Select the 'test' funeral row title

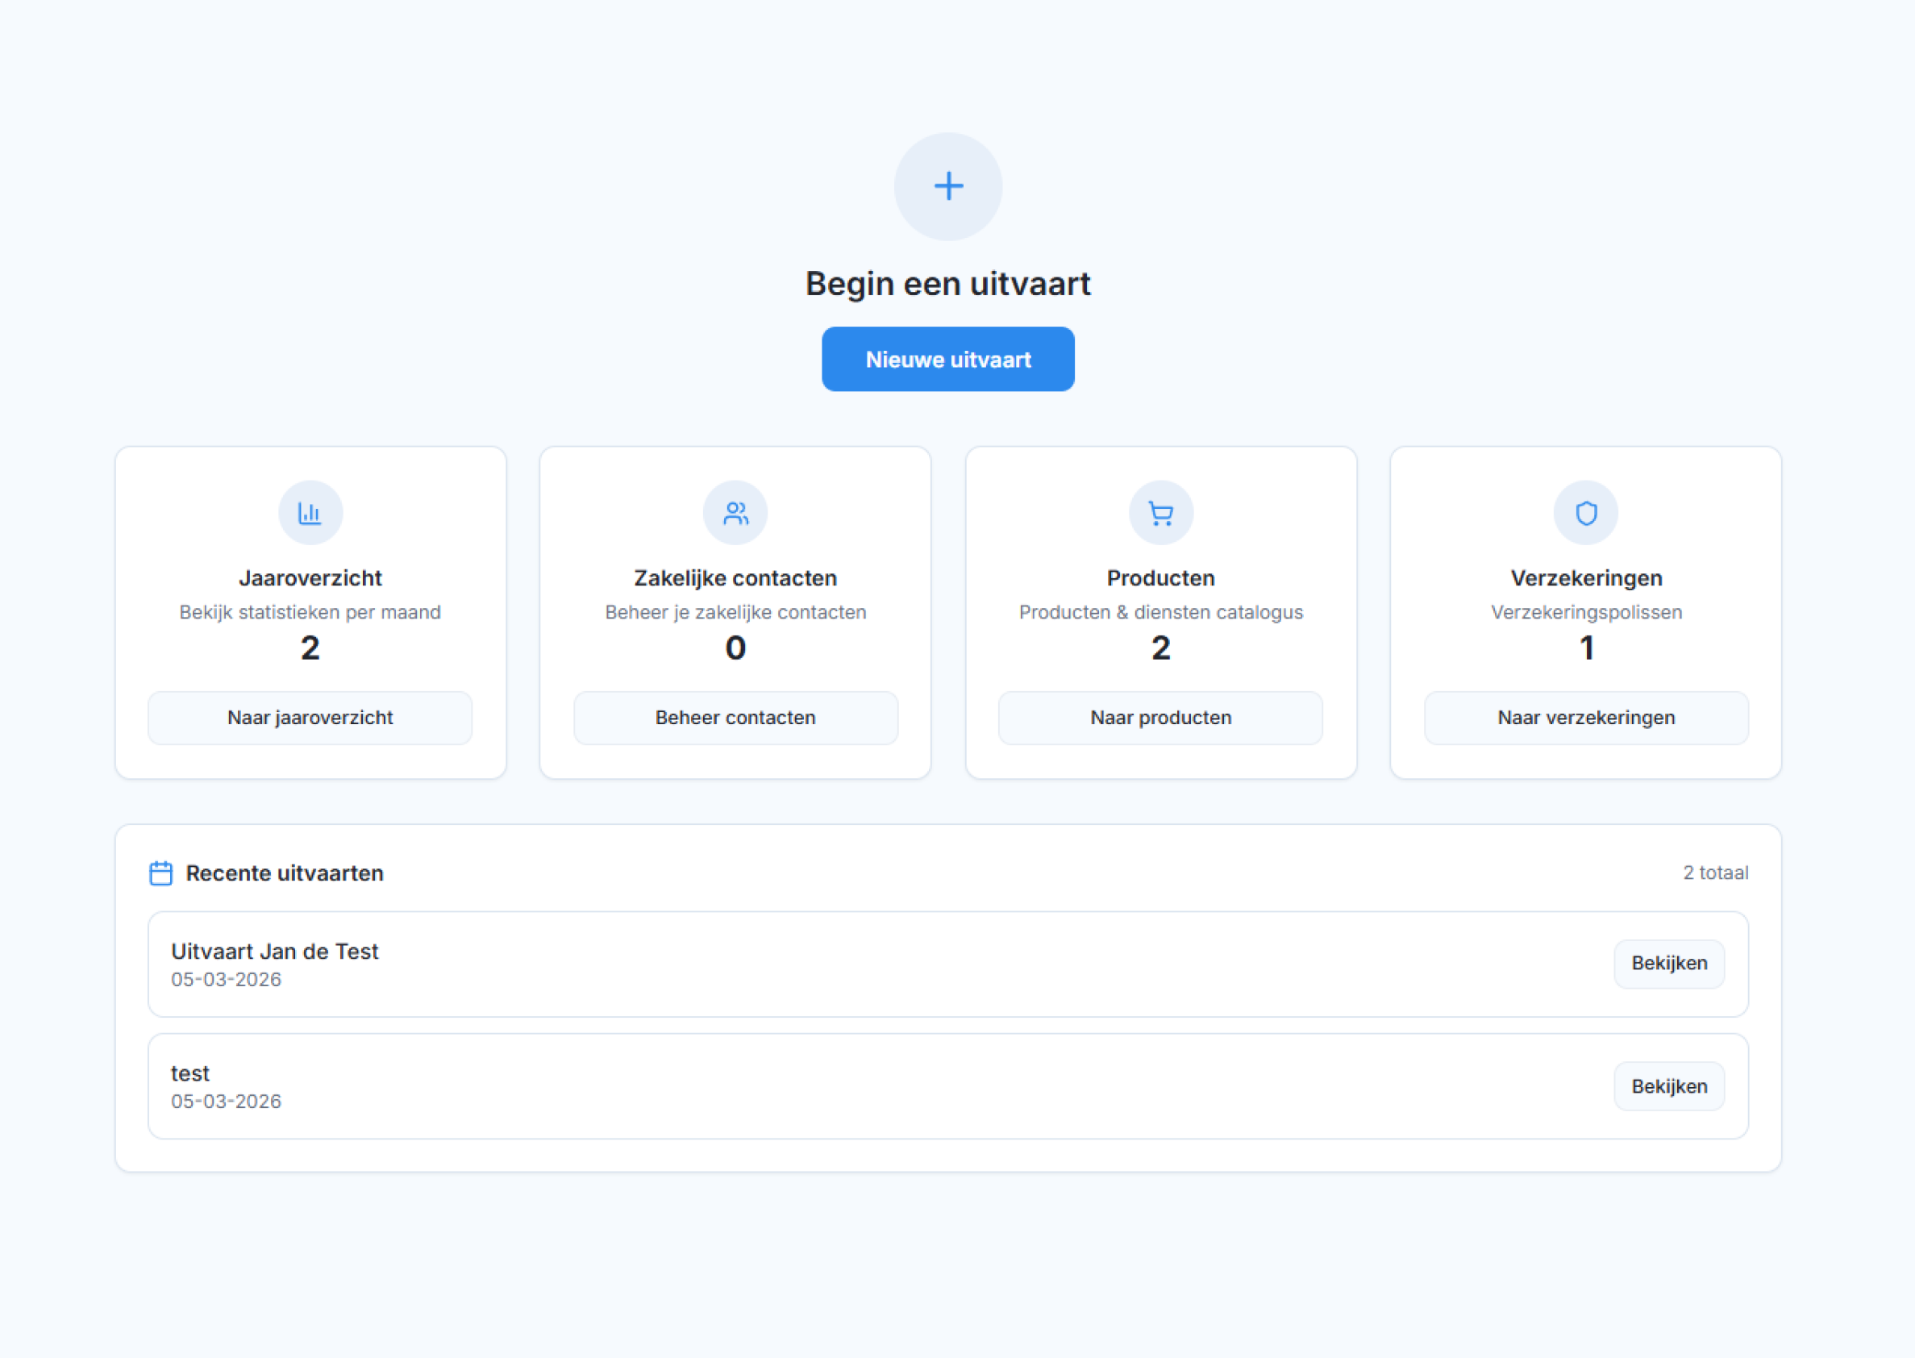pyautogui.click(x=189, y=1073)
